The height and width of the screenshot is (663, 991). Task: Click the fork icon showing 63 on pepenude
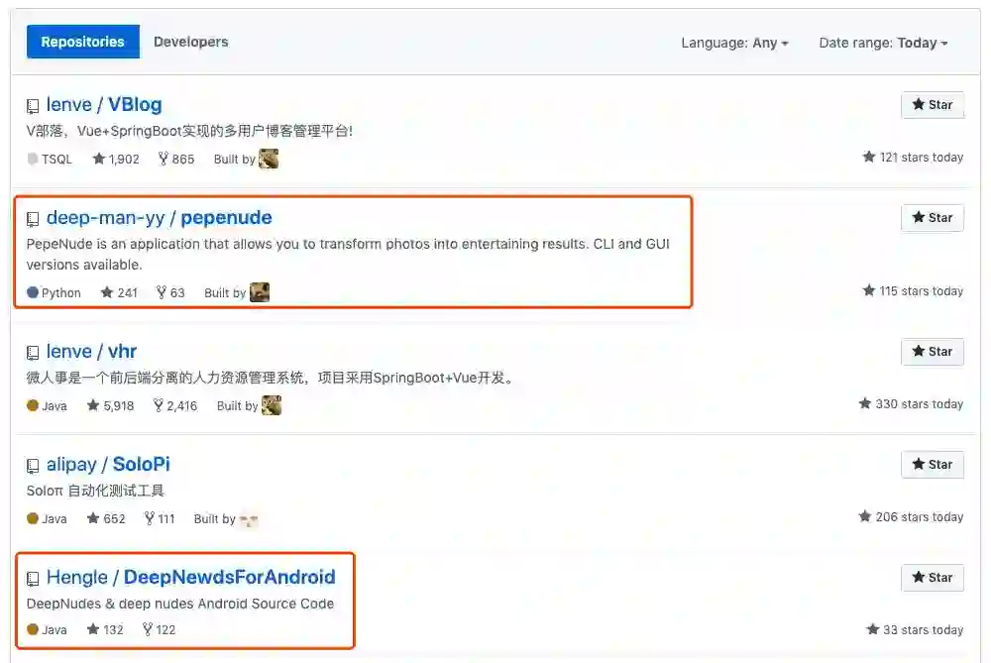pos(162,292)
